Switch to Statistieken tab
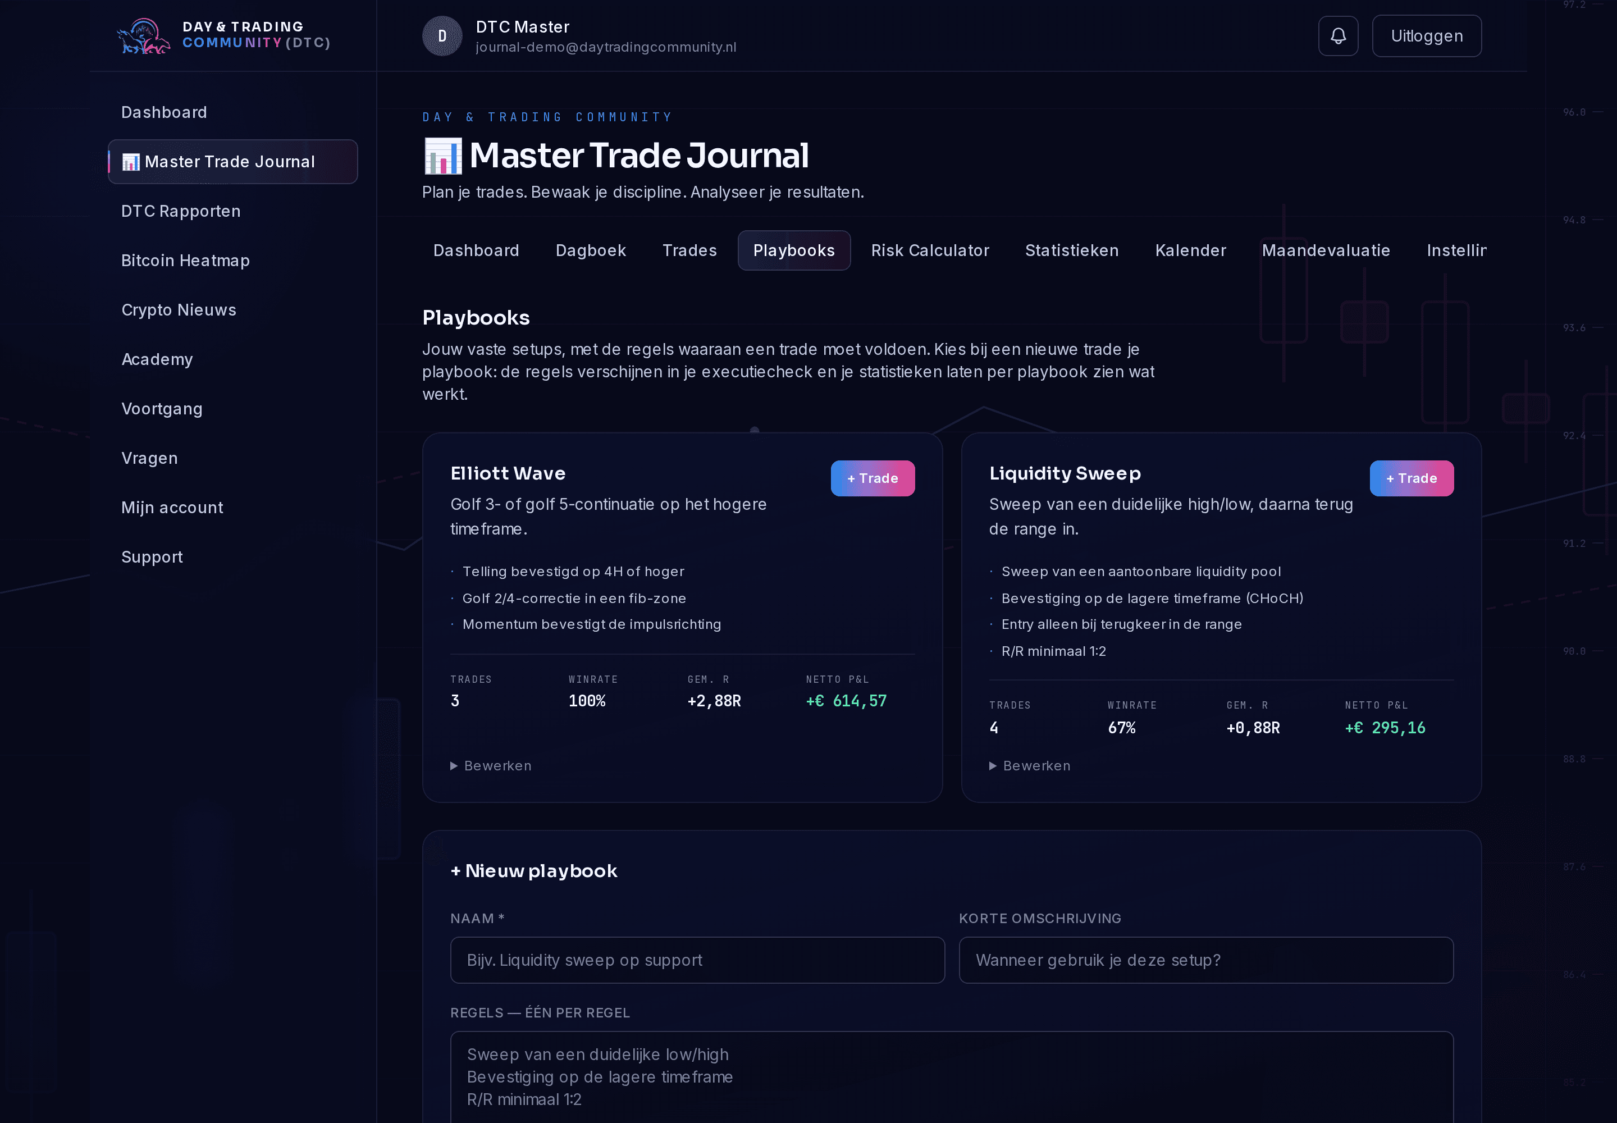Screen dimensions: 1617x1123 point(1072,250)
